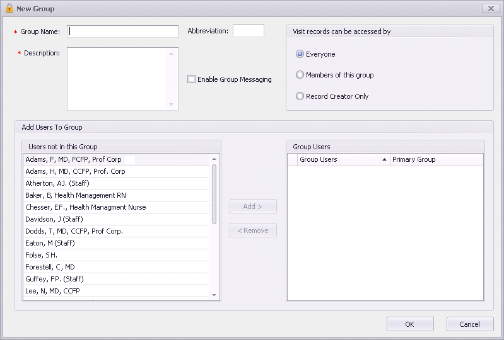Screen dimensions: 504x340
Task: Focus the Abbreviation text box
Action: (249, 31)
